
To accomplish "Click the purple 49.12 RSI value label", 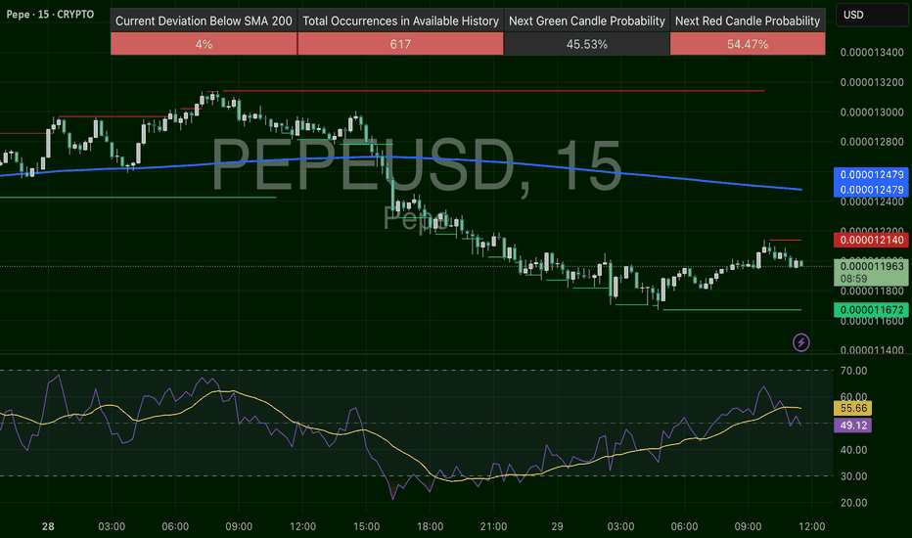I will tap(852, 426).
